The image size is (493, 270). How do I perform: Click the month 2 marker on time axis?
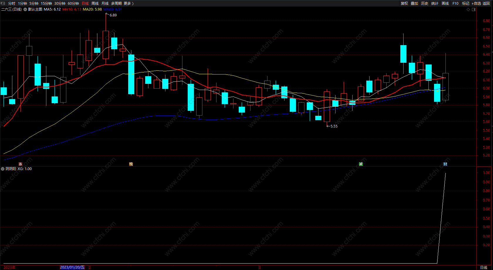tap(89, 267)
